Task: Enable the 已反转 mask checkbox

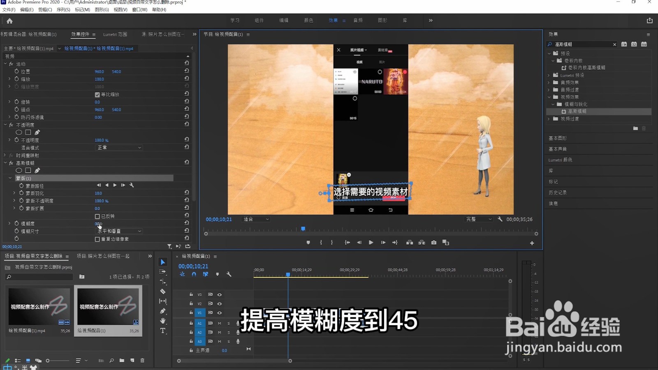Action: coord(97,216)
